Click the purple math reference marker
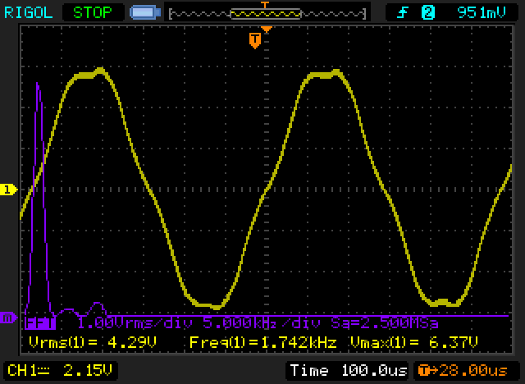Image resolution: width=525 pixels, height=384 pixels. click(8, 318)
